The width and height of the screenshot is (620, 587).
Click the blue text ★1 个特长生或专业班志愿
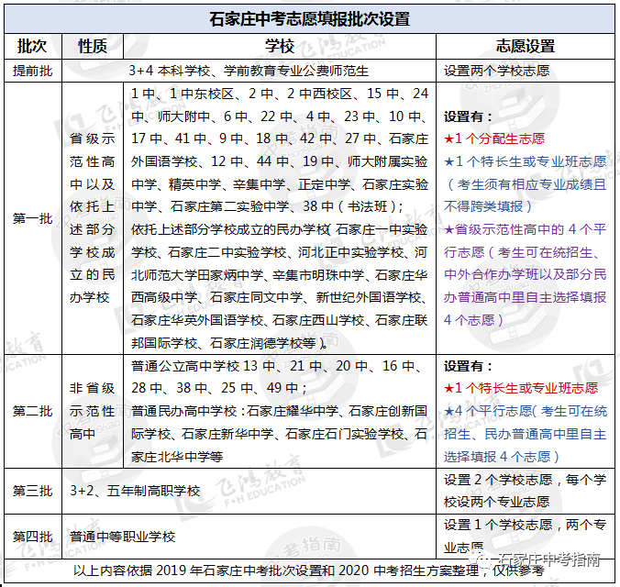[526, 161]
